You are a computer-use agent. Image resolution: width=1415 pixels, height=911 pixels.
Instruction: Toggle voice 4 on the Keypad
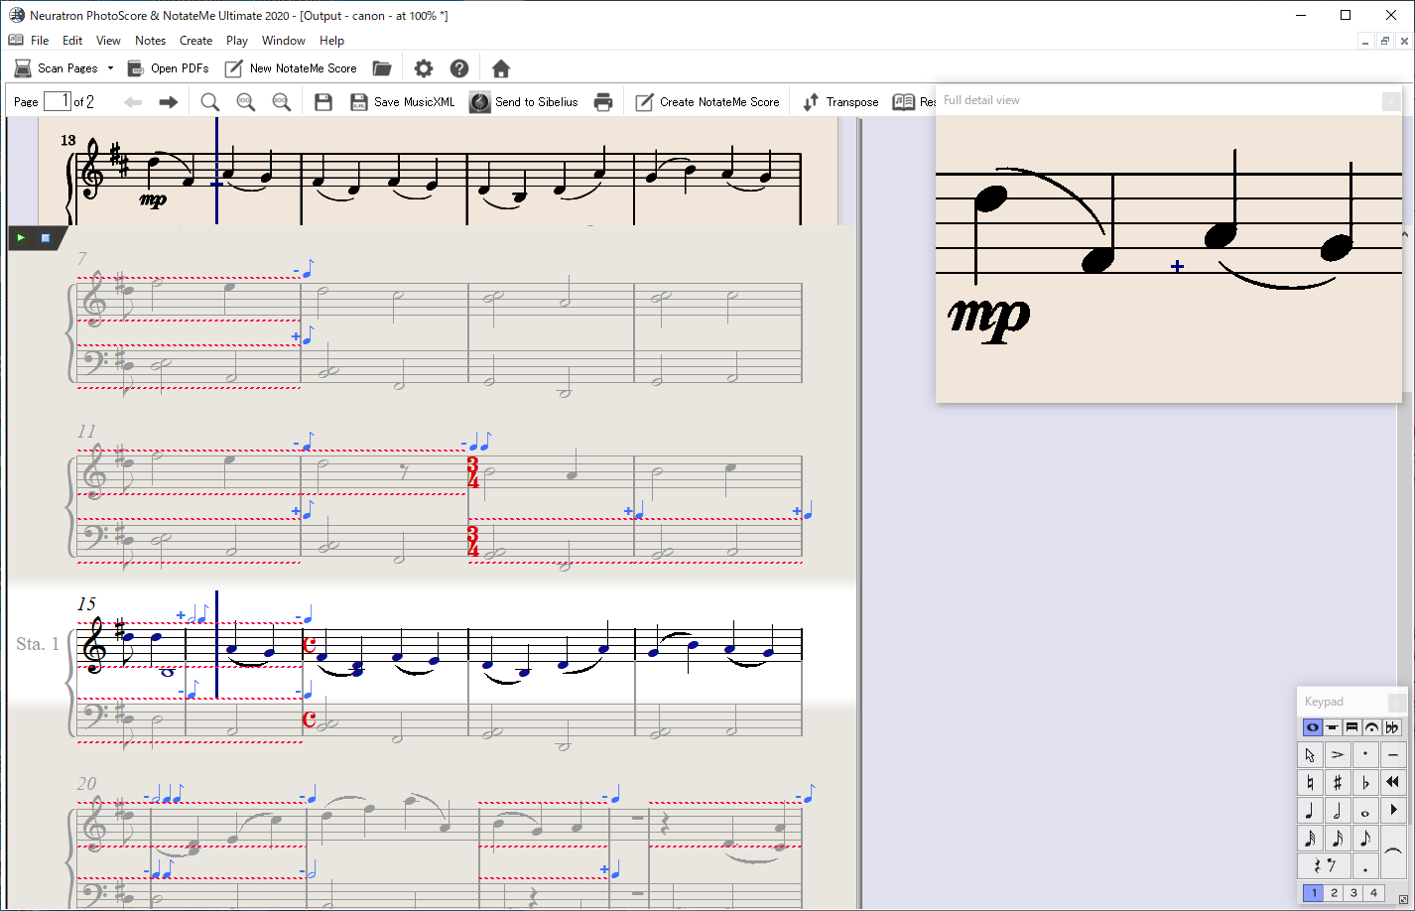1373,893
